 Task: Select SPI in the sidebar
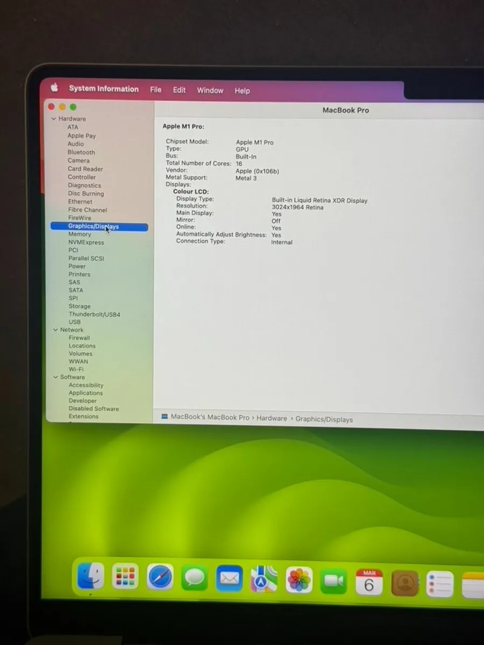(73, 298)
